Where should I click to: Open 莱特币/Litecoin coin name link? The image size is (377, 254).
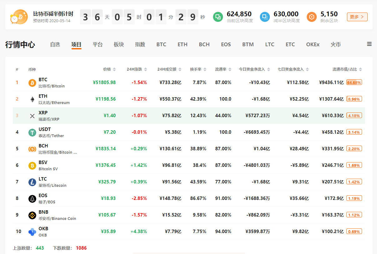pyautogui.click(x=52, y=185)
